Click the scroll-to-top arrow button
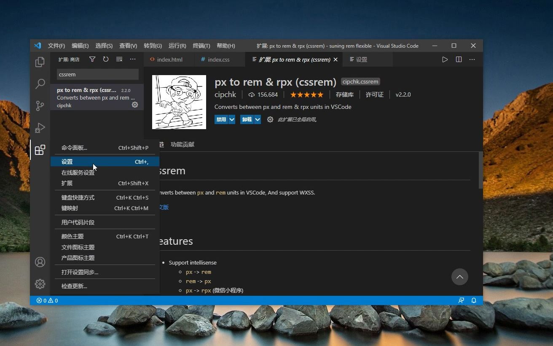This screenshot has width=553, height=346. click(x=460, y=277)
